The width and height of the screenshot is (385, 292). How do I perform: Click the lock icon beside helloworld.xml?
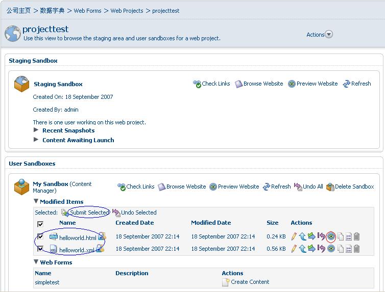point(100,248)
